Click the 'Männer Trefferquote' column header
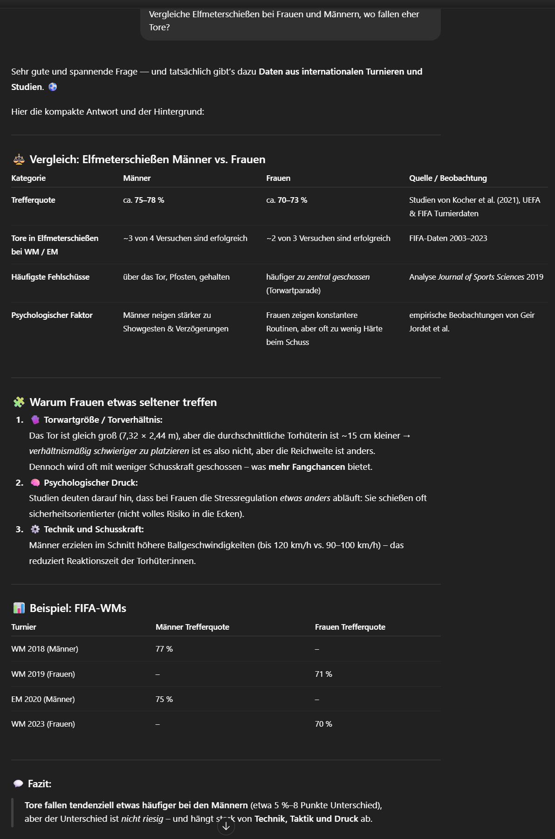Image resolution: width=555 pixels, height=839 pixels. click(192, 627)
